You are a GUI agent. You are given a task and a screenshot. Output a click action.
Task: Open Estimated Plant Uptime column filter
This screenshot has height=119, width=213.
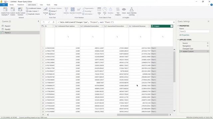[79, 26]
